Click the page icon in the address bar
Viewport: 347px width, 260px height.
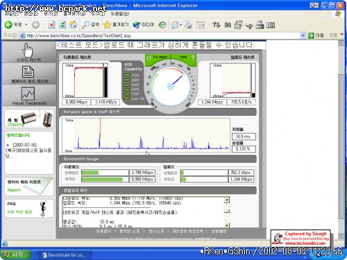[22, 35]
